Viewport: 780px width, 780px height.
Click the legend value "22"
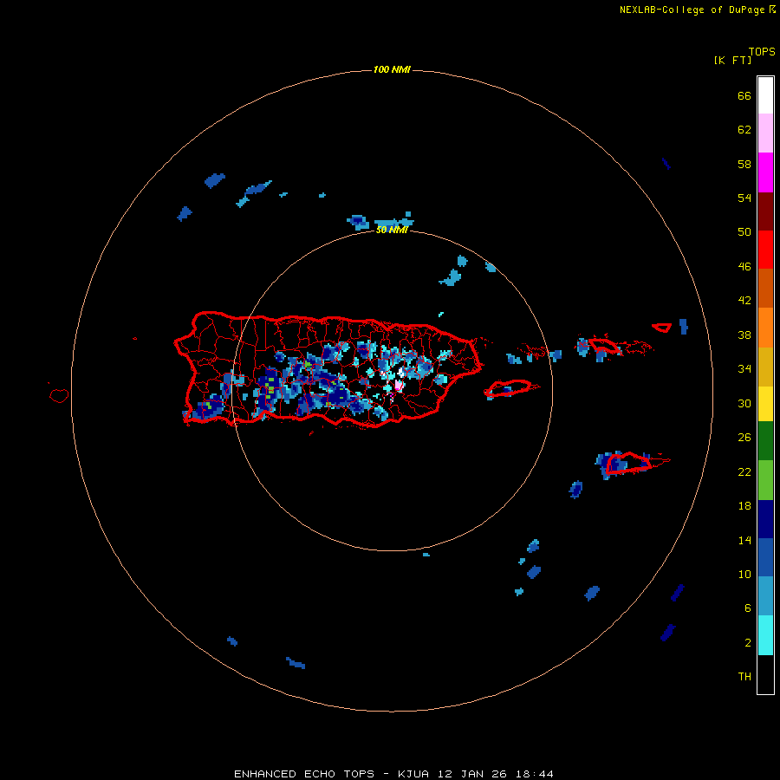[x=744, y=472]
